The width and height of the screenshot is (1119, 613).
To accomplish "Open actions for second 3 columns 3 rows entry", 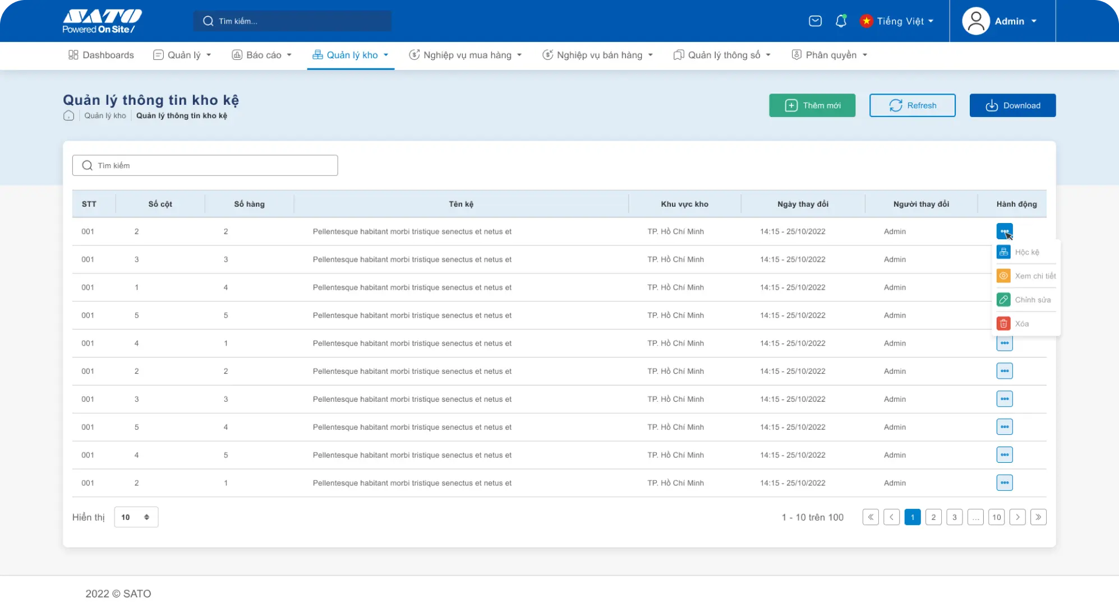I will coord(1004,399).
